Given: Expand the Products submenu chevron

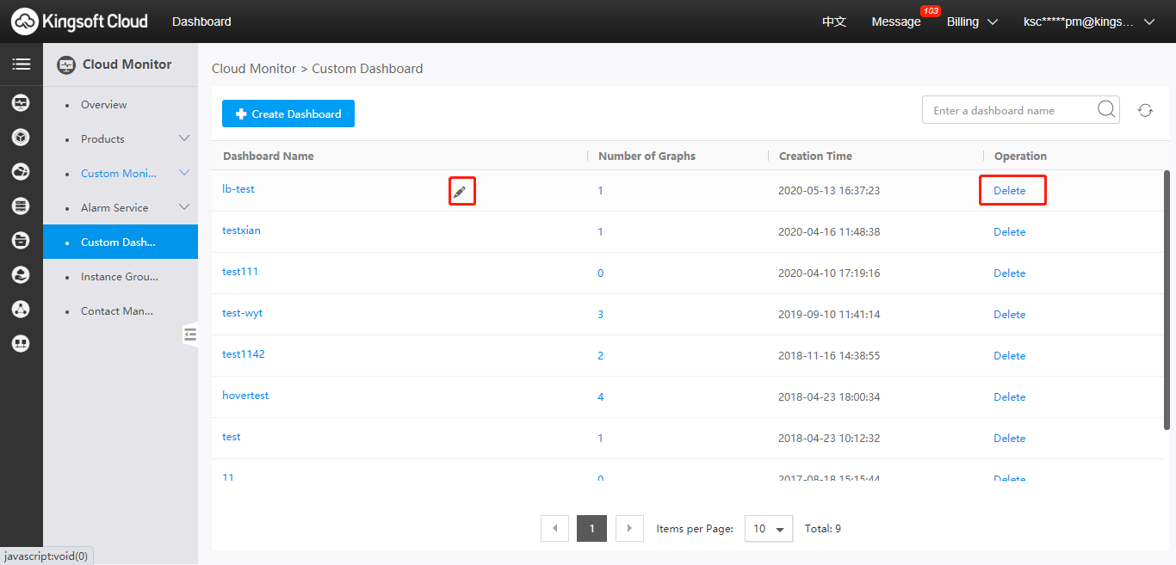Looking at the screenshot, I should click(x=184, y=138).
